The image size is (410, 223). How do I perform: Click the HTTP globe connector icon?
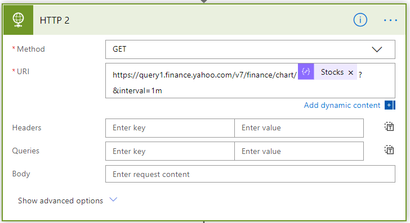[x=18, y=20]
